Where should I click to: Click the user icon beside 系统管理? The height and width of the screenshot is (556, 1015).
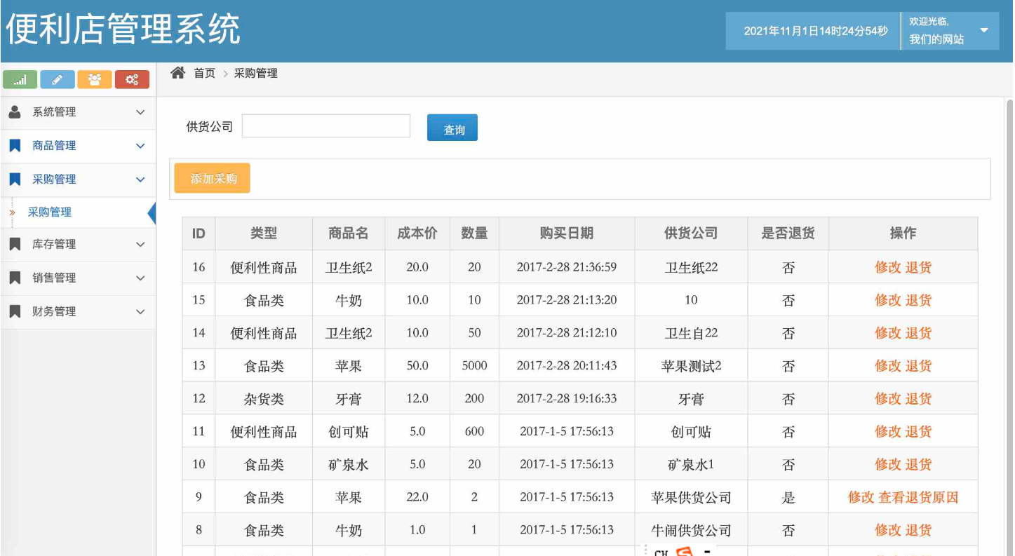pyautogui.click(x=15, y=111)
